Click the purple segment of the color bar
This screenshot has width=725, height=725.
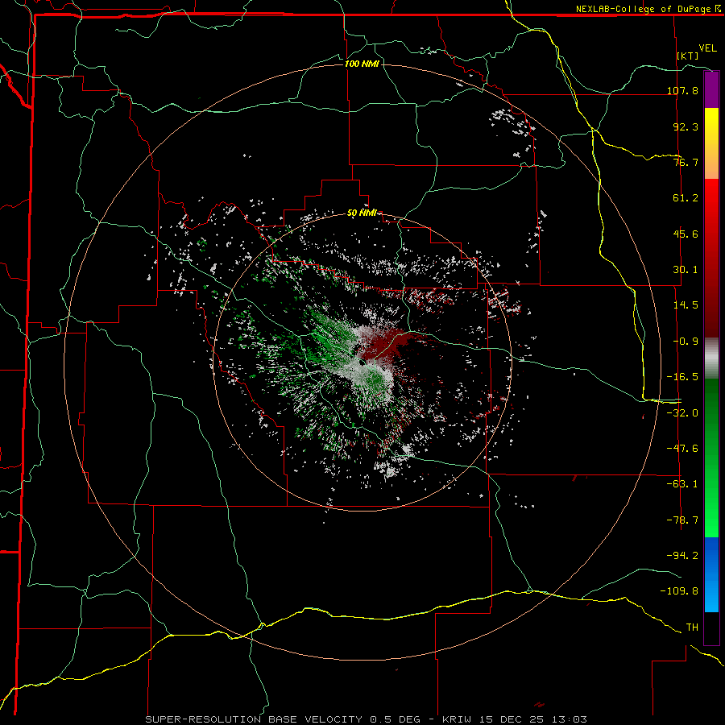point(711,89)
